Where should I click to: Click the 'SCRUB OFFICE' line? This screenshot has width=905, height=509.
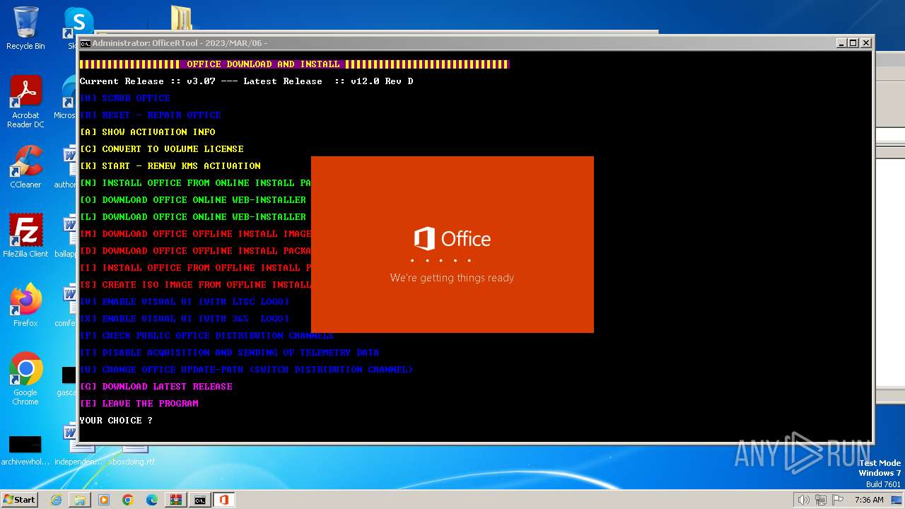124,98
